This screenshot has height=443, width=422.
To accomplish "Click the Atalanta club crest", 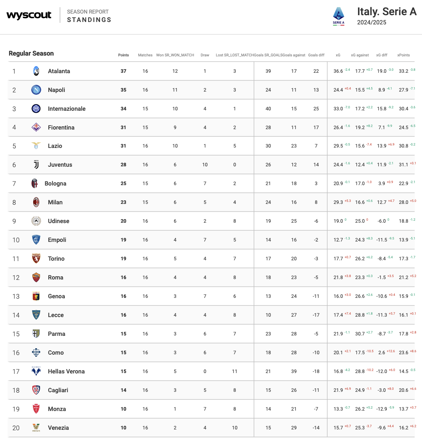I will point(36,71).
